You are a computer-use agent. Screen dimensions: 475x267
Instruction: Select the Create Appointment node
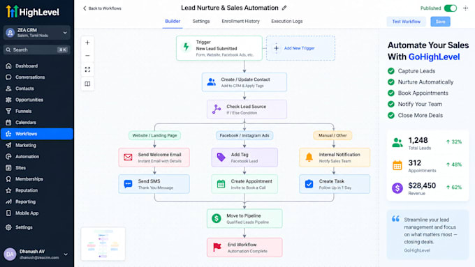[244, 184]
